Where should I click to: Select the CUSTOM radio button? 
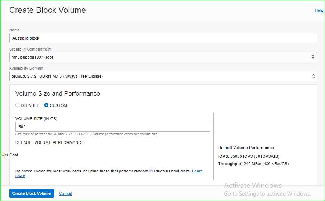[46, 105]
